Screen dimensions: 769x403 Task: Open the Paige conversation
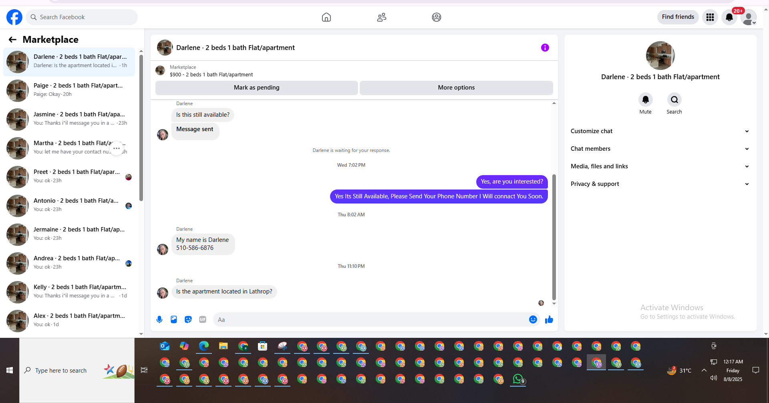(x=69, y=91)
